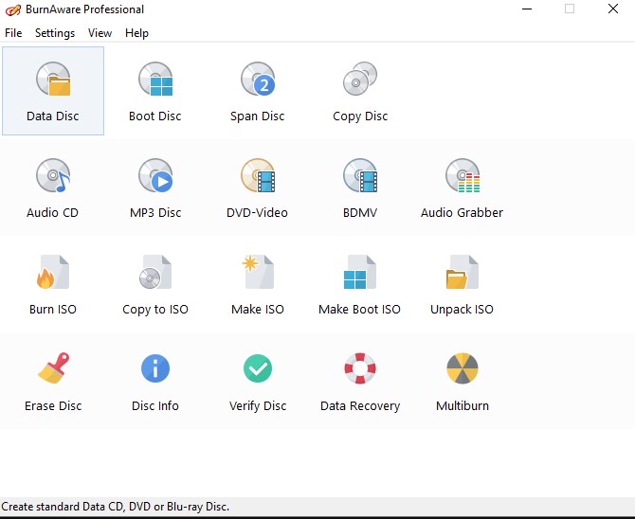Click the Audio CD icon
The height and width of the screenshot is (519, 635).
coord(53,177)
